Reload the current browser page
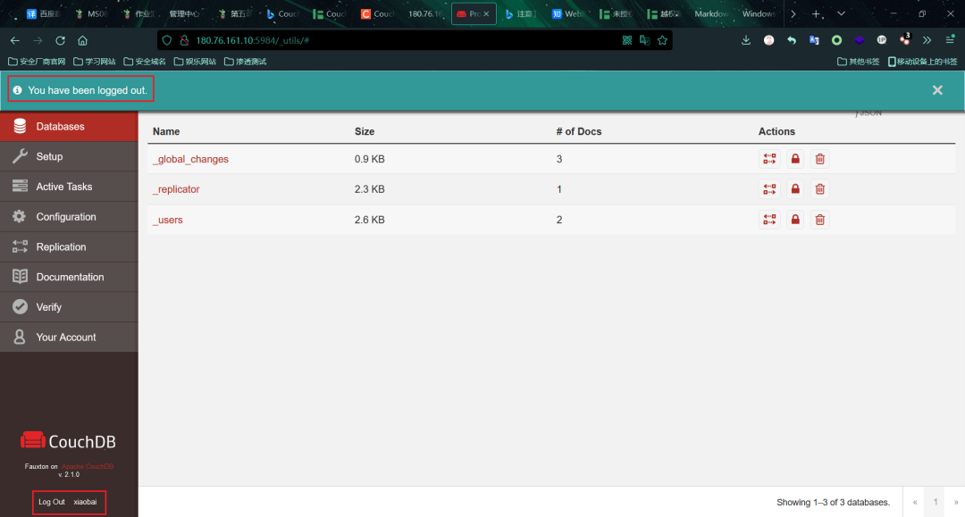Screen dimensions: 965x517 tap(61, 40)
